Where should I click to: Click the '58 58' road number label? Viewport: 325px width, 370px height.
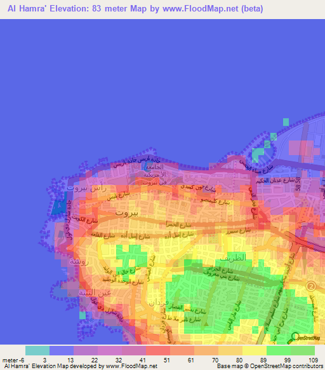pyautogui.click(x=298, y=184)
